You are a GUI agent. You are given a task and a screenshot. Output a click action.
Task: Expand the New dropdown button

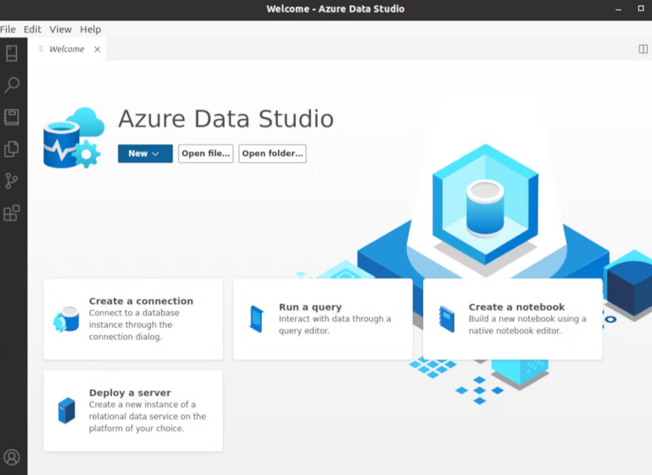coord(145,153)
